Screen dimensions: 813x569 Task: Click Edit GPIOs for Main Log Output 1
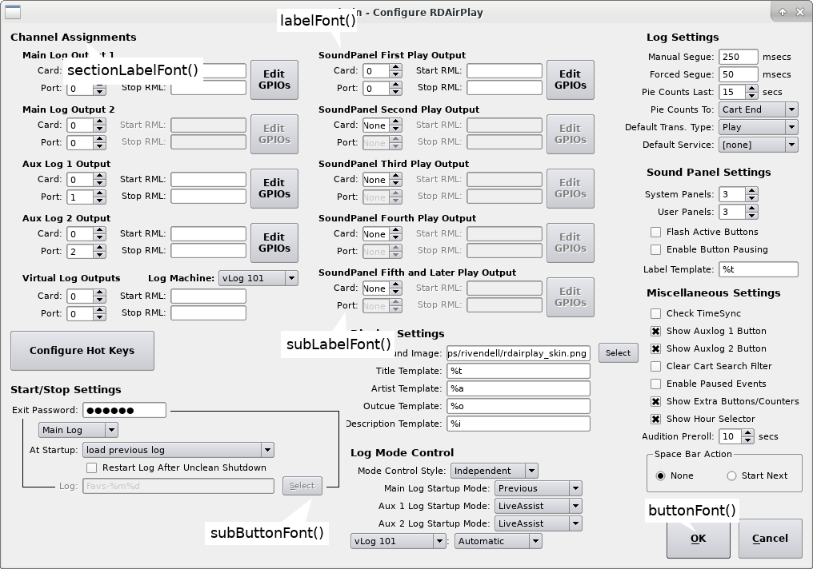(x=274, y=79)
